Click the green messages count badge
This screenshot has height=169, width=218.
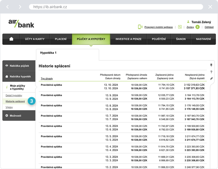point(197,27)
